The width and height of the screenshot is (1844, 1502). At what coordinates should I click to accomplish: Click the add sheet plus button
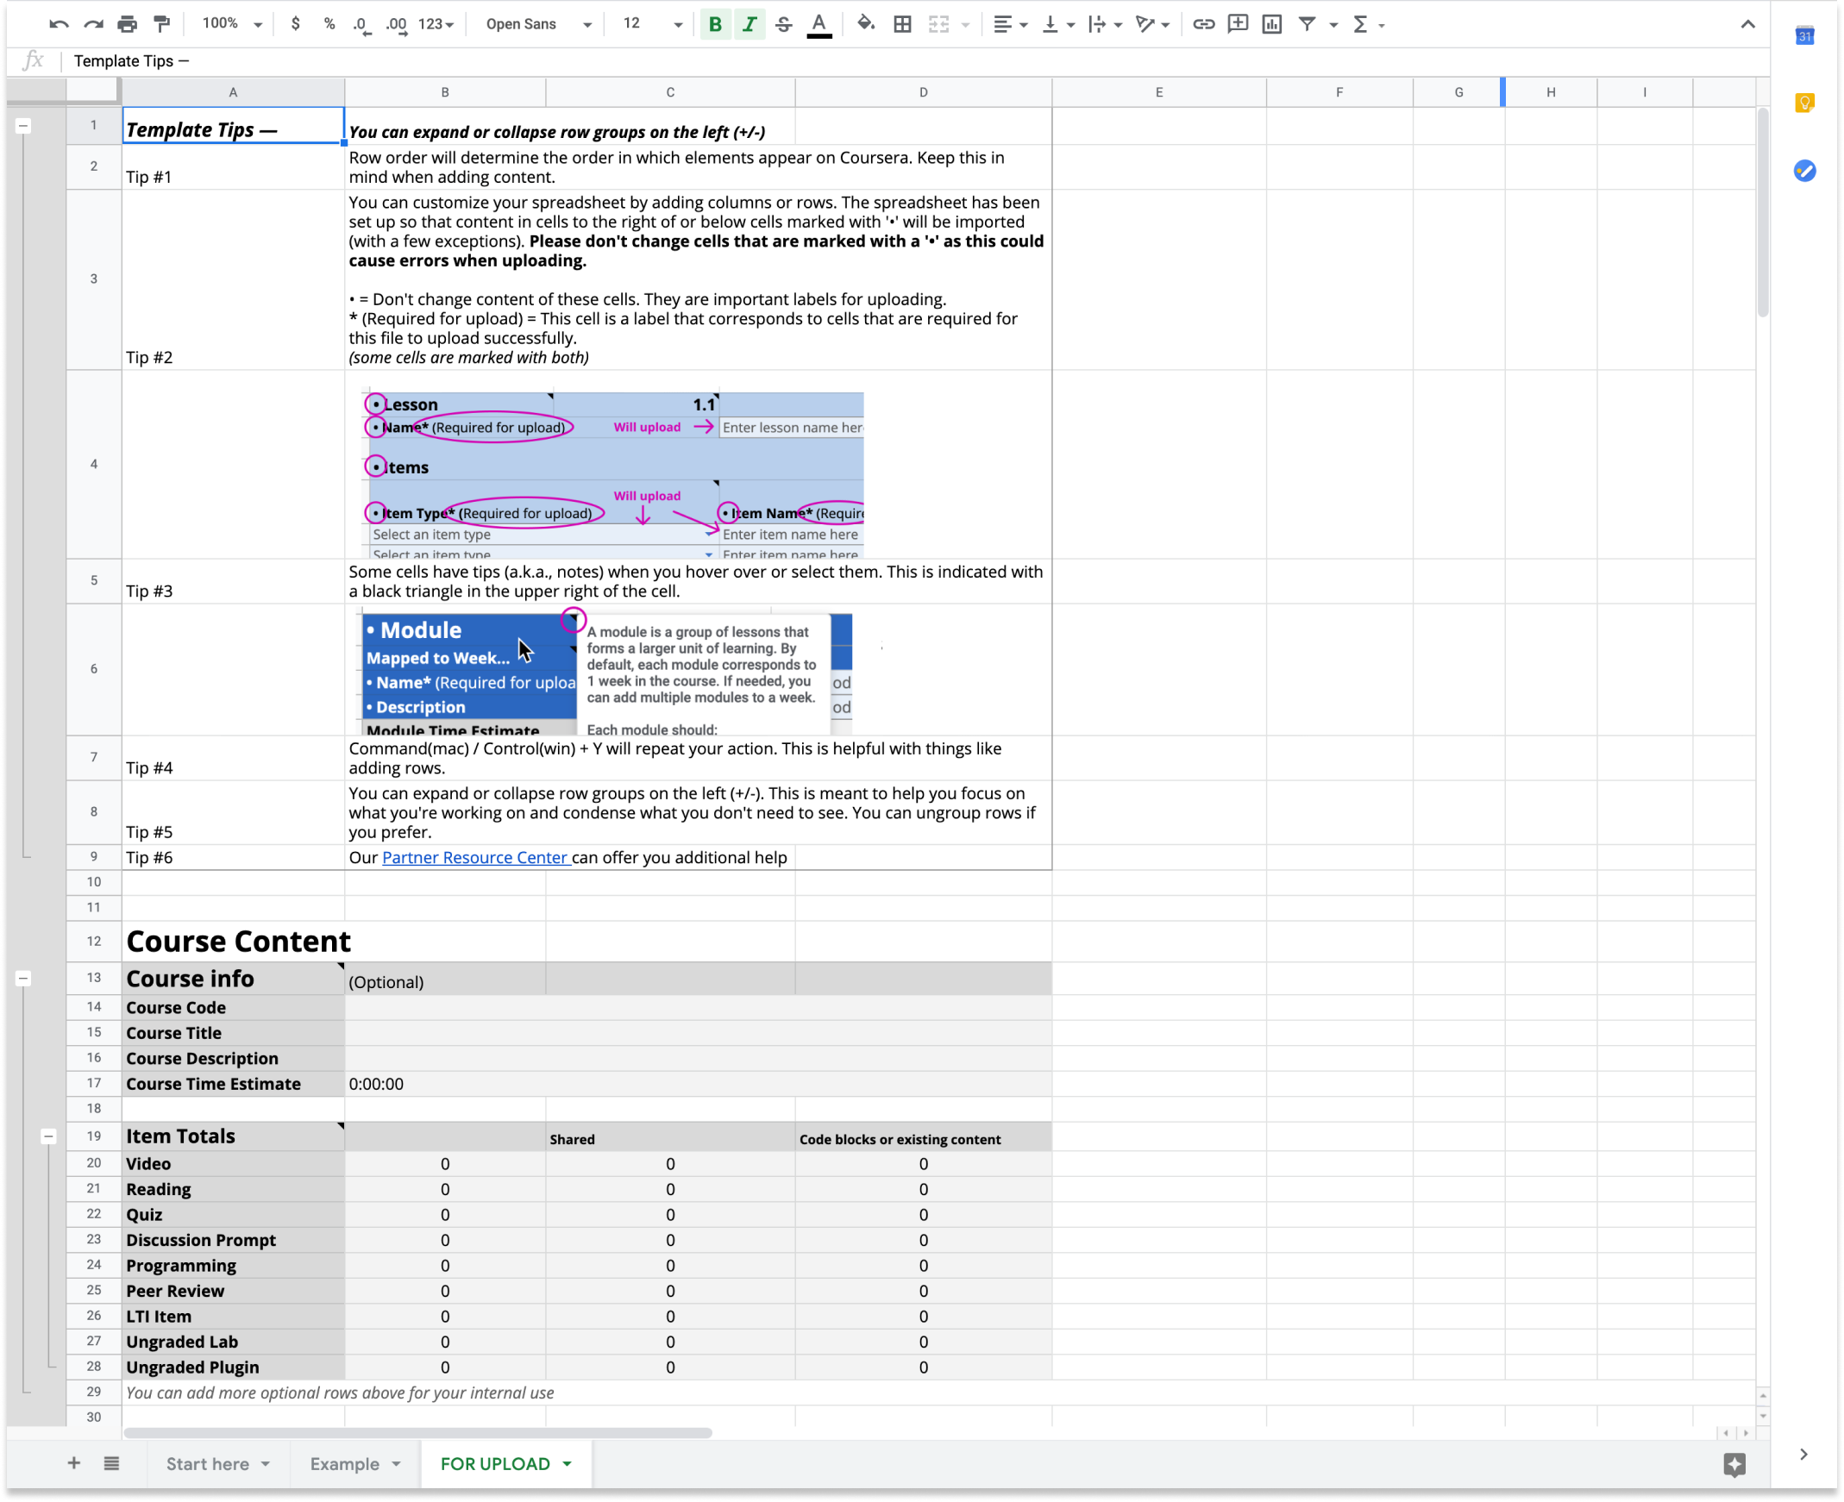73,1463
